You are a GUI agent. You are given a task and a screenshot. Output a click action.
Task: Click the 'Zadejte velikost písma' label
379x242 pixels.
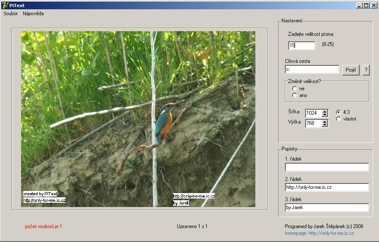310,34
